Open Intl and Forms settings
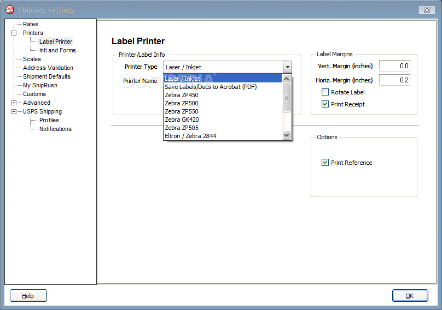Image resolution: width=442 pixels, height=310 pixels. 57,50
